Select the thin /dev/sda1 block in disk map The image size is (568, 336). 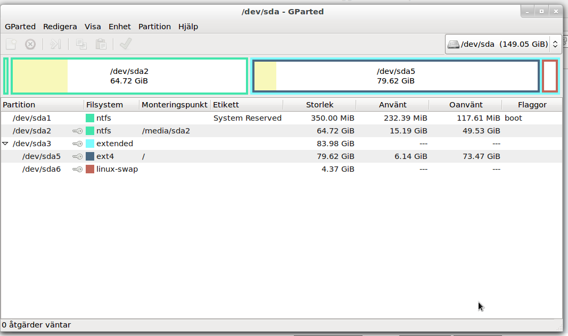(6, 76)
